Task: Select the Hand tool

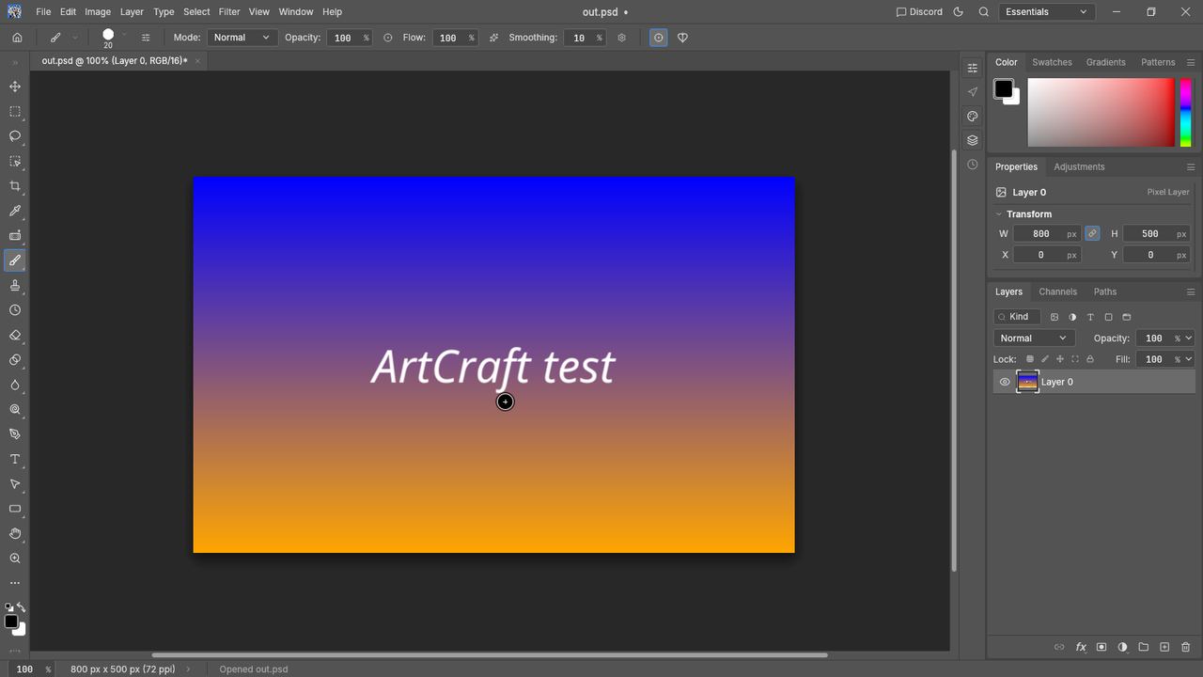Action: pyautogui.click(x=15, y=533)
